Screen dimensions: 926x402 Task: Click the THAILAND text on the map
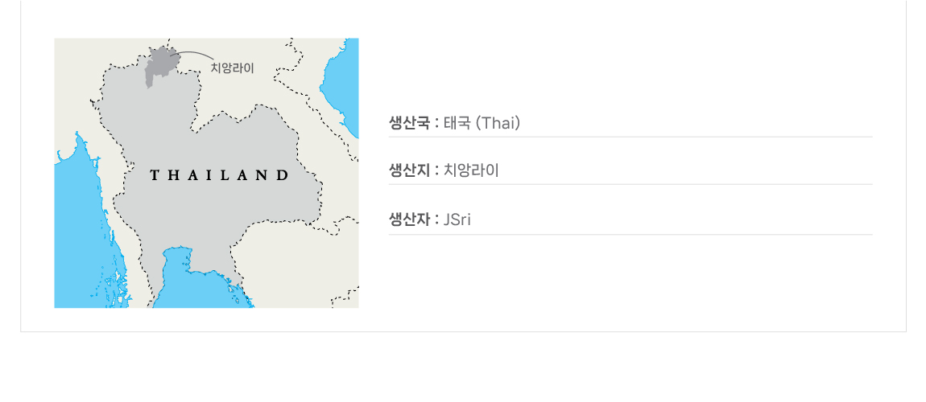220,175
